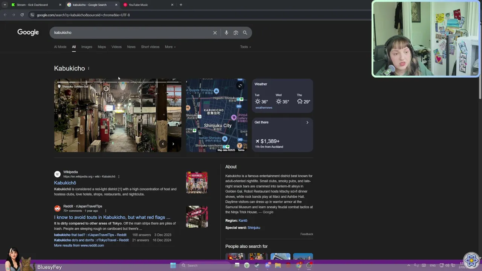The height and width of the screenshot is (271, 482).
Task: Open Wikipedia result three-dot menu
Action: (119, 177)
